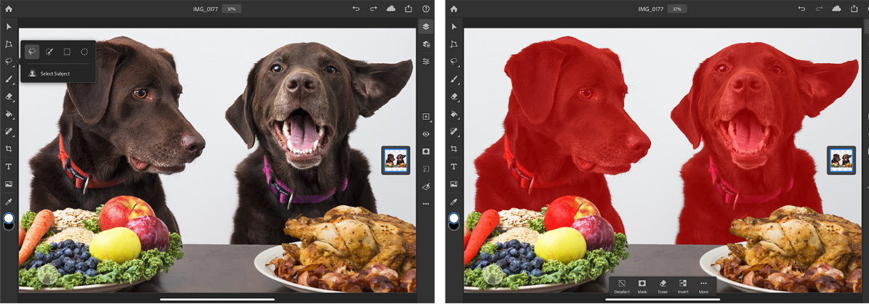The width and height of the screenshot is (869, 304).
Task: Click Select Subject in the lasso flyout
Action: (x=55, y=73)
